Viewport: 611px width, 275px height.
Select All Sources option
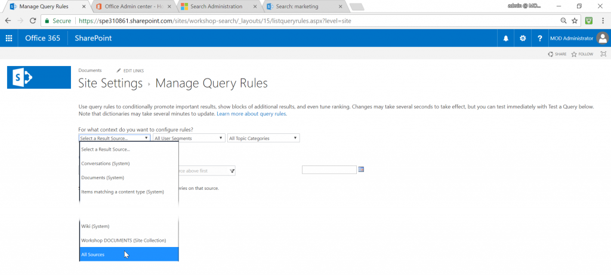(x=129, y=254)
